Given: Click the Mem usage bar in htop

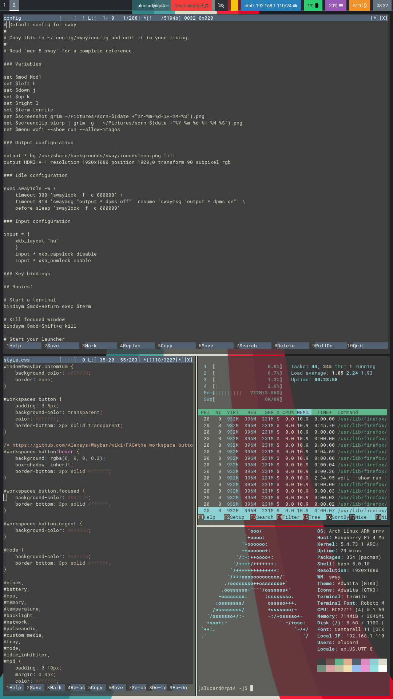Looking at the screenshot, I should click(243, 392).
